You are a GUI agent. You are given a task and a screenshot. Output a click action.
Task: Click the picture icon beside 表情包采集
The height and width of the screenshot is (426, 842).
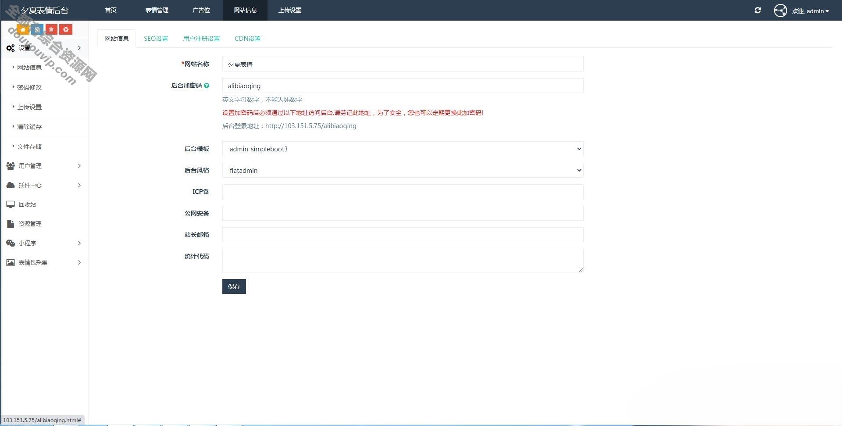[x=11, y=262]
